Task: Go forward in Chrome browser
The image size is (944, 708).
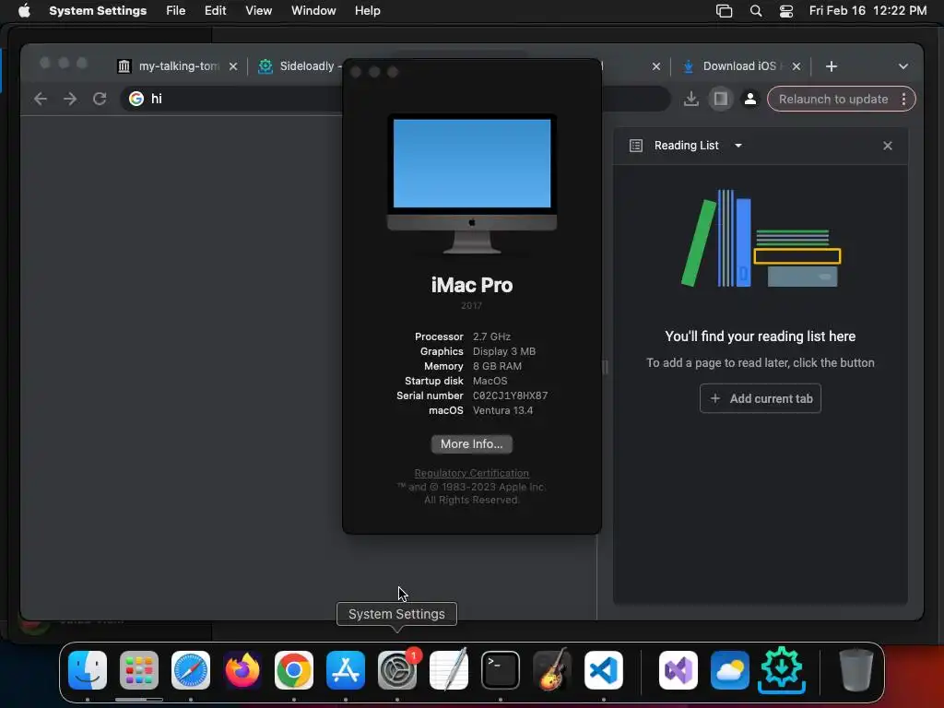Action: [70, 99]
